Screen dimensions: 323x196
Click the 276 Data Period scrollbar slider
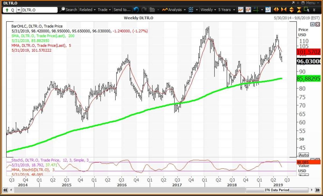276,190
